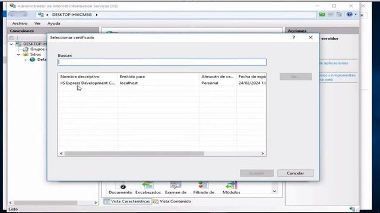Click the IIS Manager title bar app icon
This screenshot has width=380, height=213.
(12, 6)
